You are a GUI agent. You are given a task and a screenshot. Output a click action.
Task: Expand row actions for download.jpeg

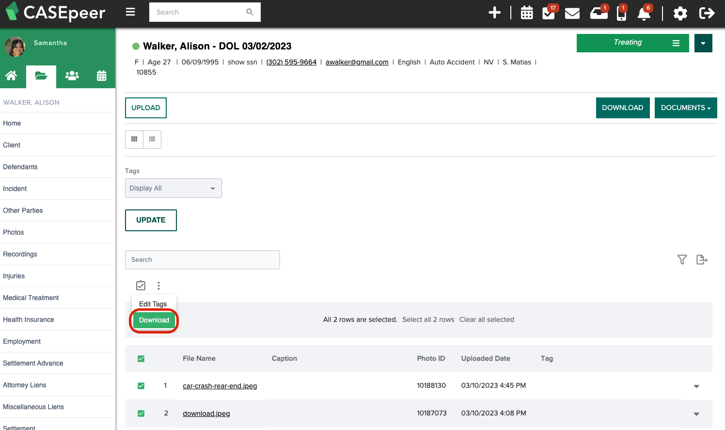point(696,414)
